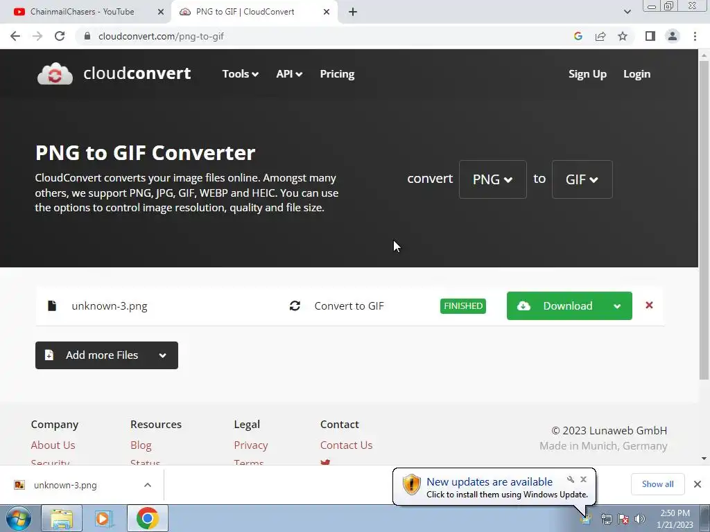Screen dimensions: 710x532
Task: Click the convert refresh arrows icon
Action: click(x=295, y=305)
